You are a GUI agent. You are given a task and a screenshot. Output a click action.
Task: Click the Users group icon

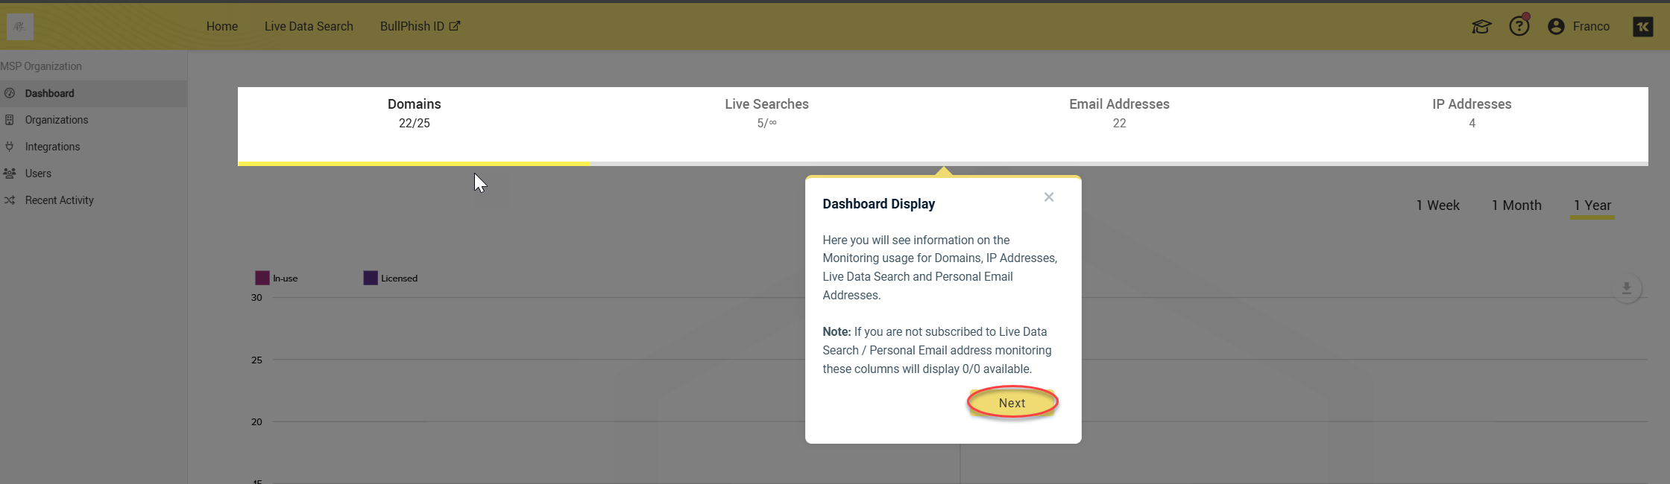coord(10,173)
